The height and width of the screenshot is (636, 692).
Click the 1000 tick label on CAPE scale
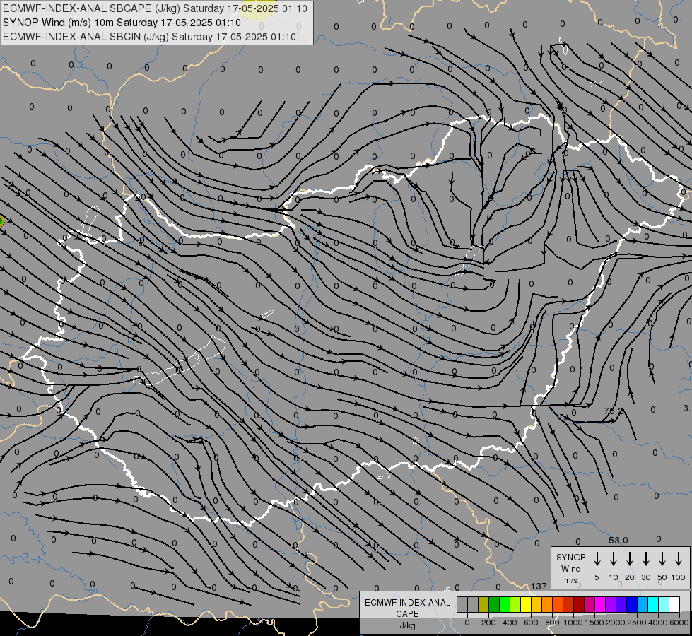click(x=573, y=623)
